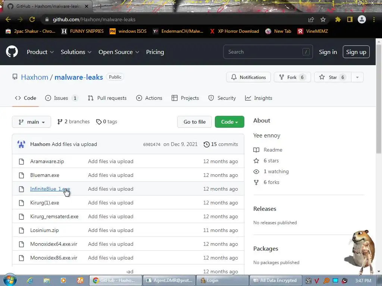Focus the GitHub search input field
The height and width of the screenshot is (286, 382).
pos(268,52)
